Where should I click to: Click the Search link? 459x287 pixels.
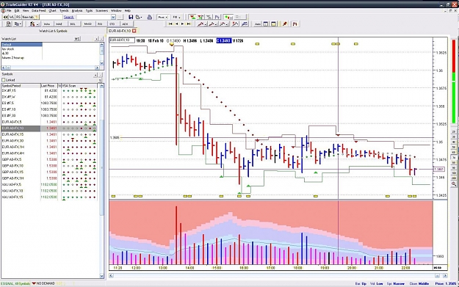(x=69, y=17)
